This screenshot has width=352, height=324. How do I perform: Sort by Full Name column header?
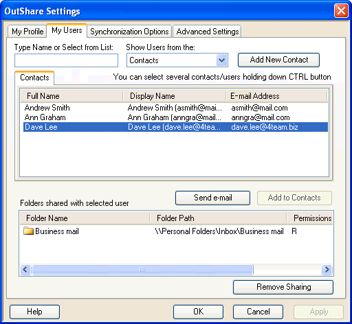[x=71, y=96]
